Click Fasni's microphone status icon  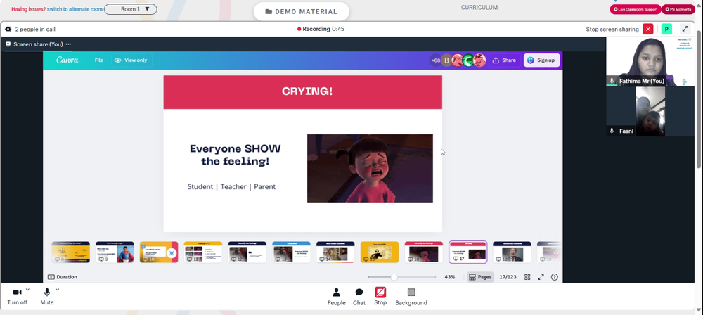(x=612, y=131)
